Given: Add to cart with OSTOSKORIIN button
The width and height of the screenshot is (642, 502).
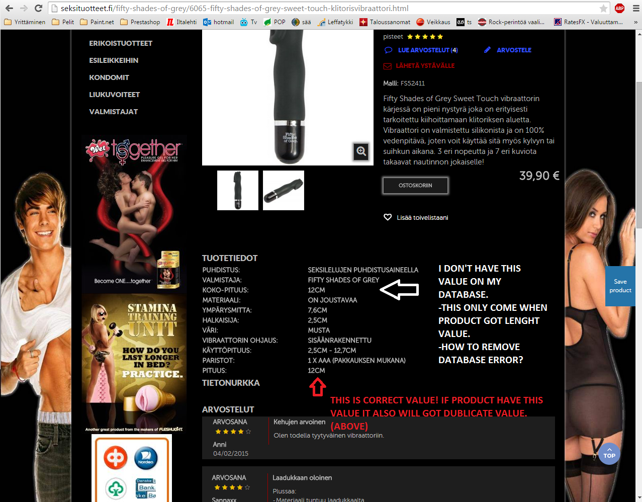Looking at the screenshot, I should coord(415,186).
